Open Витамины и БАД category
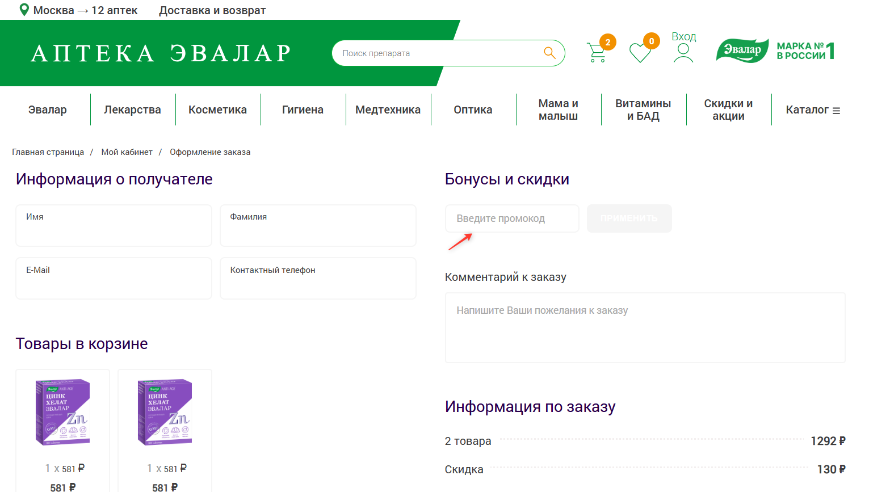This screenshot has height=492, width=890. coord(643,110)
